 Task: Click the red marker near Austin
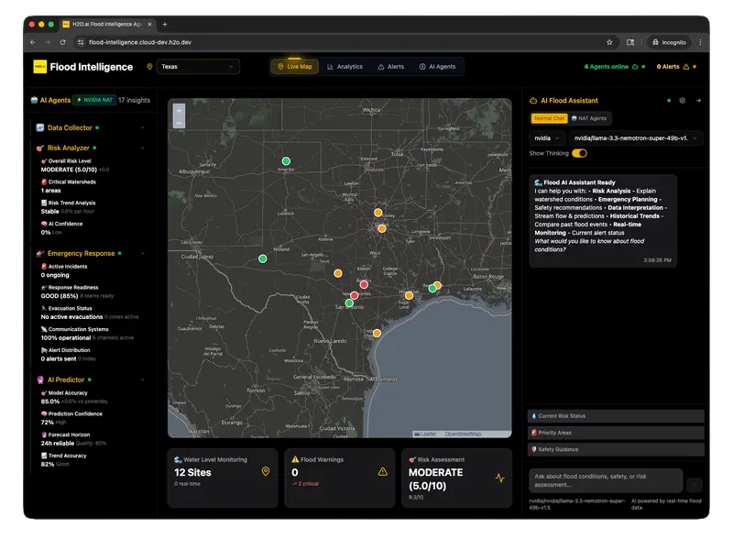coord(364,284)
